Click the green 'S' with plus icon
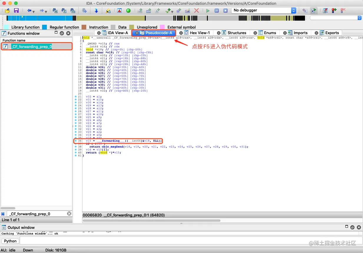Screen dimensions: 363x253 point(168,11)
